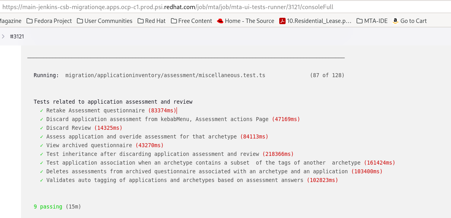The height and width of the screenshot is (218, 451).
Task: Open the Magazine bookmark
Action: 10,21
